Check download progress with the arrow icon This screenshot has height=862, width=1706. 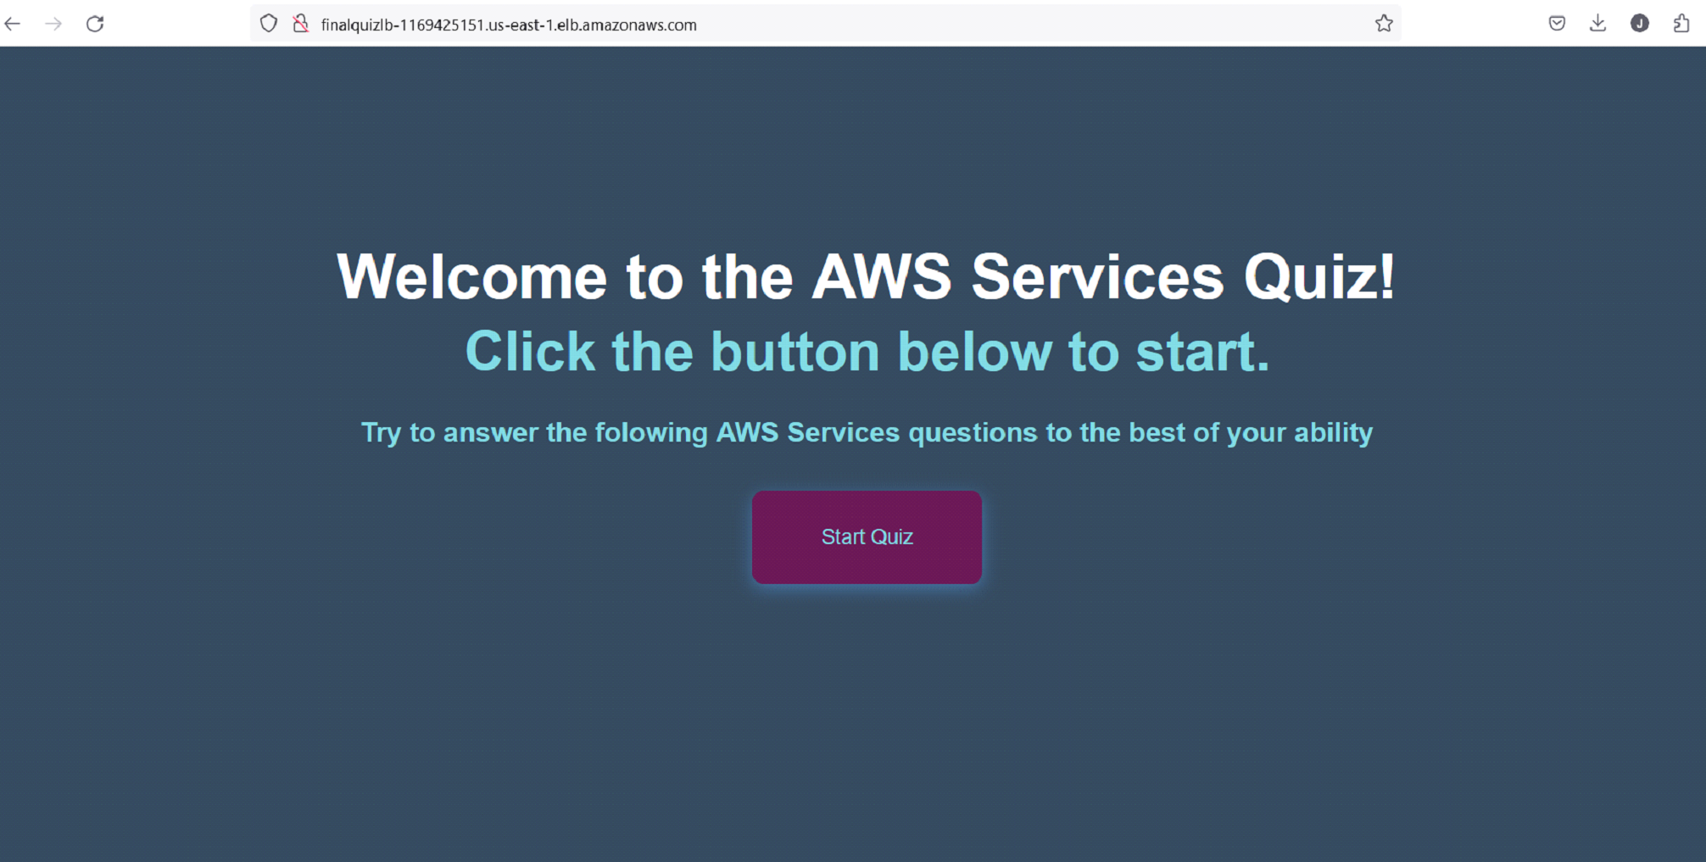pyautogui.click(x=1597, y=23)
